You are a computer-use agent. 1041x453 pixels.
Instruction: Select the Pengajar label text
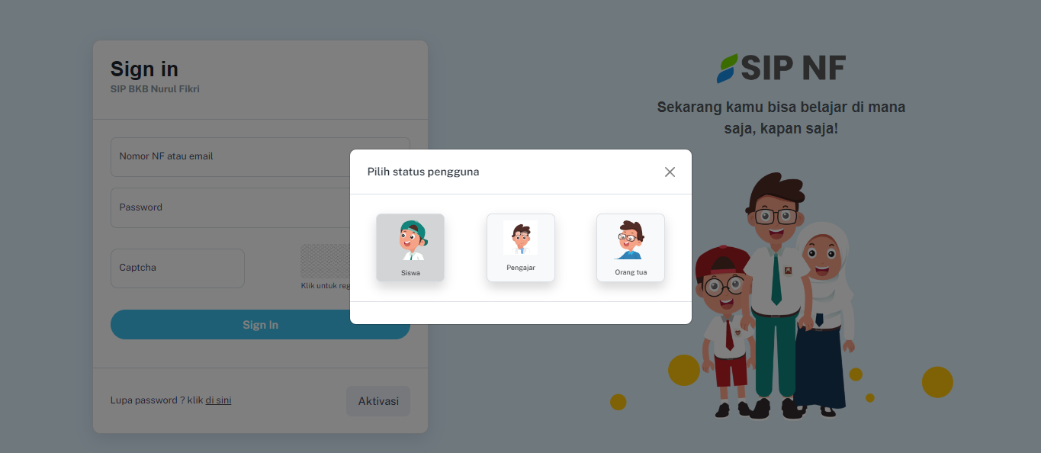click(x=521, y=268)
